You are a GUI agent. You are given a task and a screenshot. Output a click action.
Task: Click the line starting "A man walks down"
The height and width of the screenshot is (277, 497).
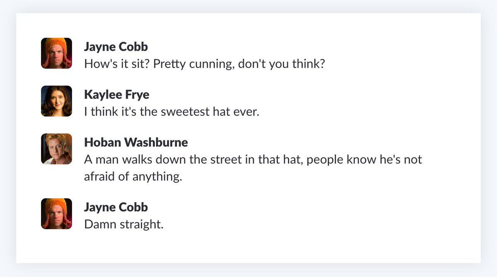(253, 159)
